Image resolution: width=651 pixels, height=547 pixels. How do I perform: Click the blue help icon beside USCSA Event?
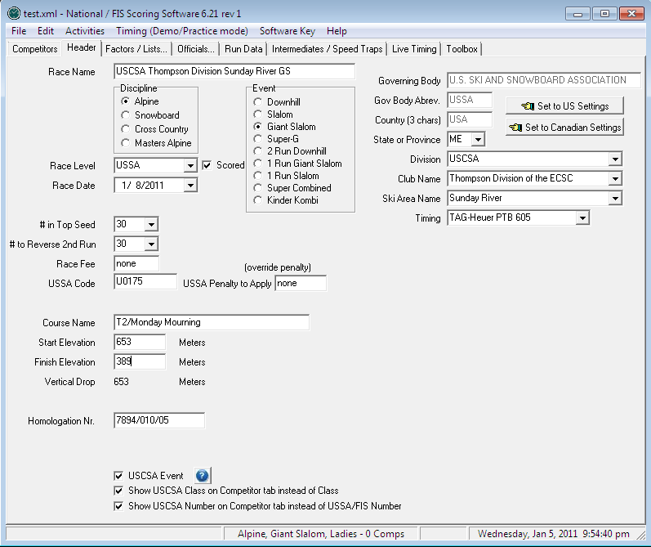pyautogui.click(x=203, y=476)
